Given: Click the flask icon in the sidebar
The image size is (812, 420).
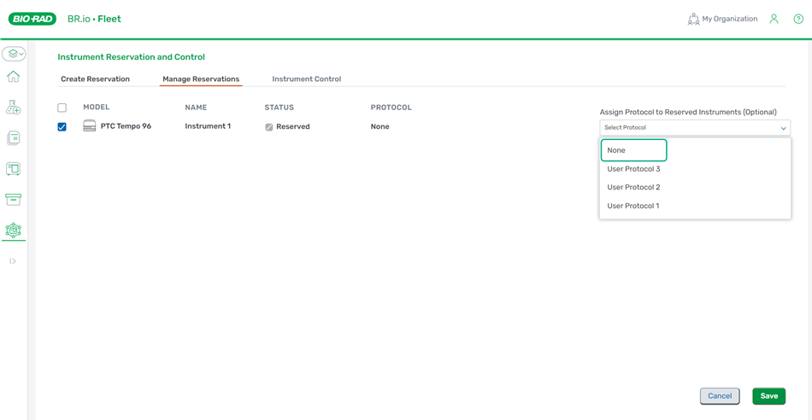Looking at the screenshot, I should click(13, 108).
